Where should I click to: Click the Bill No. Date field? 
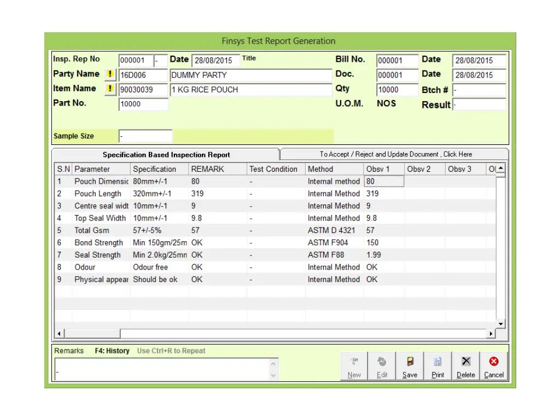479,60
